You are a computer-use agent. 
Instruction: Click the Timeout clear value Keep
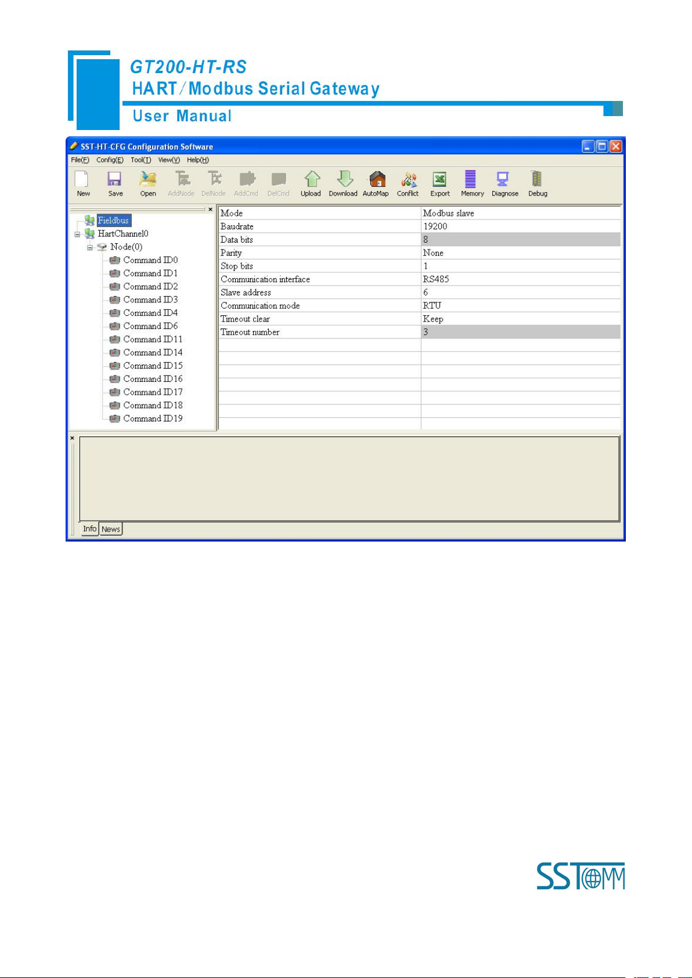(x=521, y=319)
